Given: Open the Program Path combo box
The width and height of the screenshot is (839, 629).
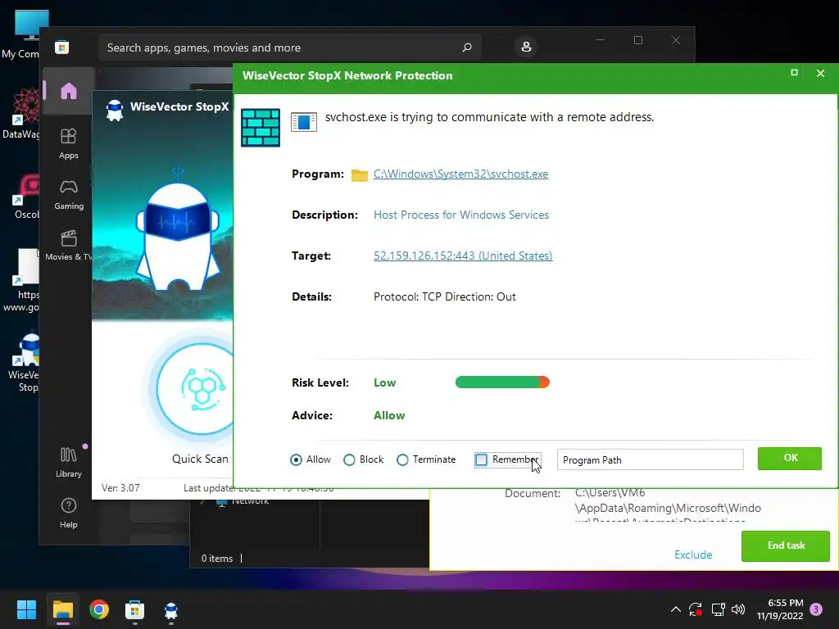Looking at the screenshot, I should (650, 460).
